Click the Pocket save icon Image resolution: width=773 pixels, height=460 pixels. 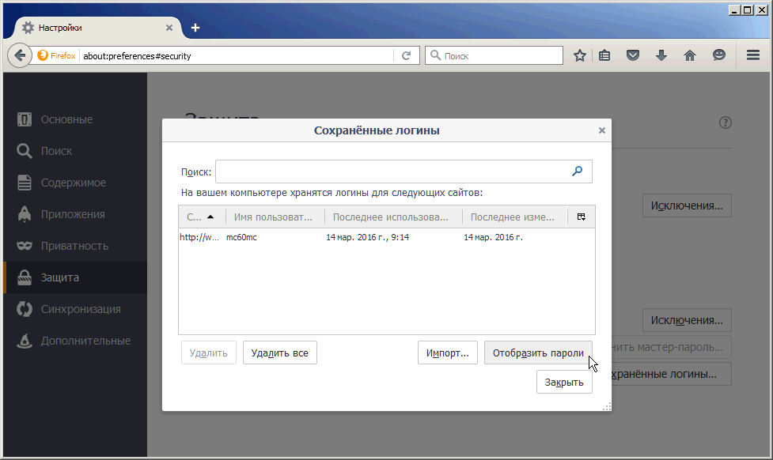(x=633, y=55)
